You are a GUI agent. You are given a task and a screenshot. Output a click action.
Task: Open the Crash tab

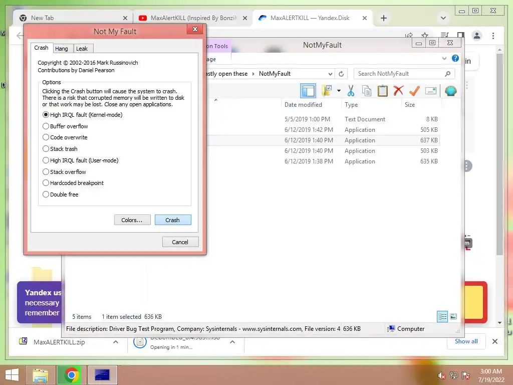[x=41, y=48]
